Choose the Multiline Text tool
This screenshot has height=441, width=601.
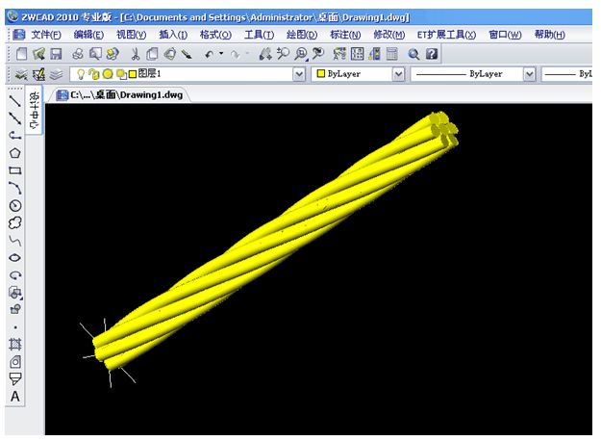[x=14, y=397]
